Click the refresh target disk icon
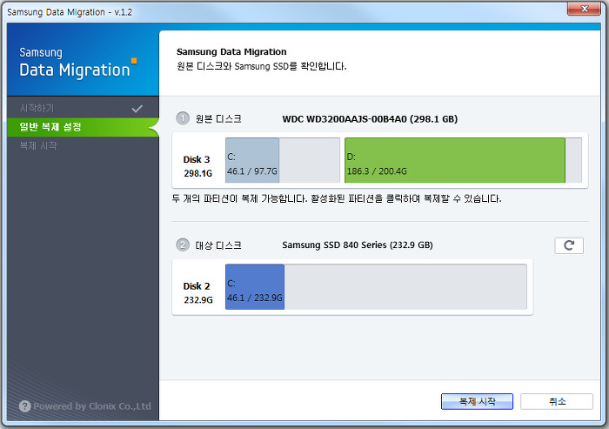 tap(569, 245)
